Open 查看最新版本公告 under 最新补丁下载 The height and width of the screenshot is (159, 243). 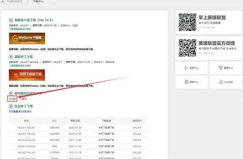pyautogui.click(x=20, y=65)
